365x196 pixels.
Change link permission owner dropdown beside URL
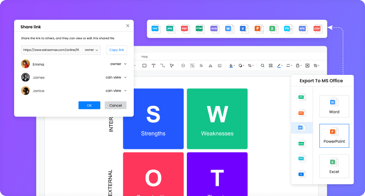pos(91,50)
